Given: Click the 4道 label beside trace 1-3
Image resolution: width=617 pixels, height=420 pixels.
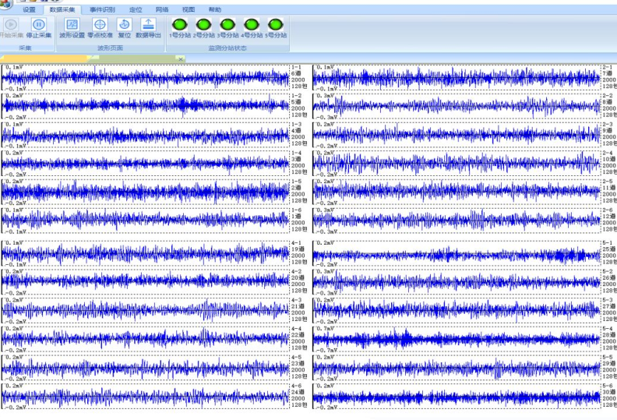Looking at the screenshot, I should [x=296, y=131].
